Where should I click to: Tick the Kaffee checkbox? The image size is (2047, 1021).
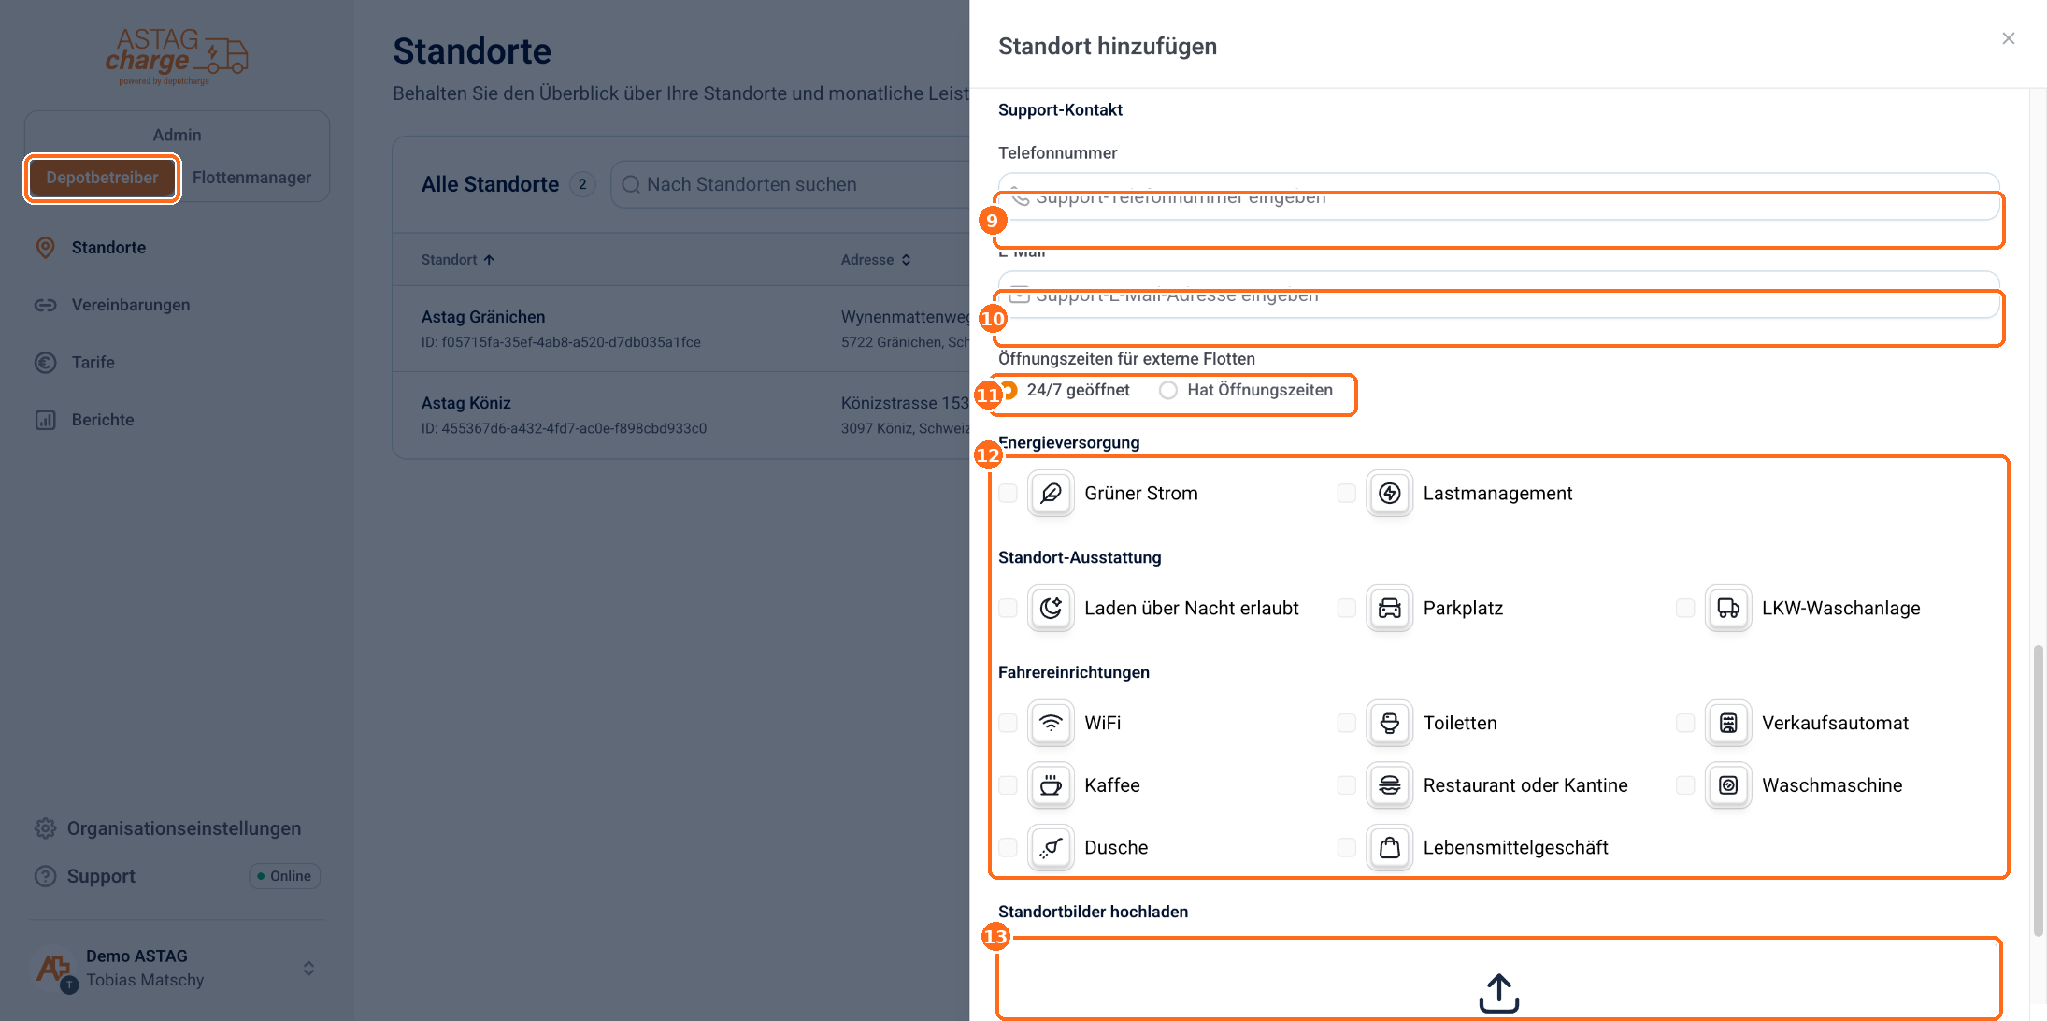click(x=1008, y=785)
